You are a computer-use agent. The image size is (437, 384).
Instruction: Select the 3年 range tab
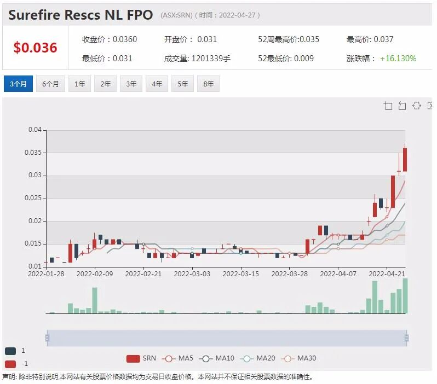tap(131, 84)
